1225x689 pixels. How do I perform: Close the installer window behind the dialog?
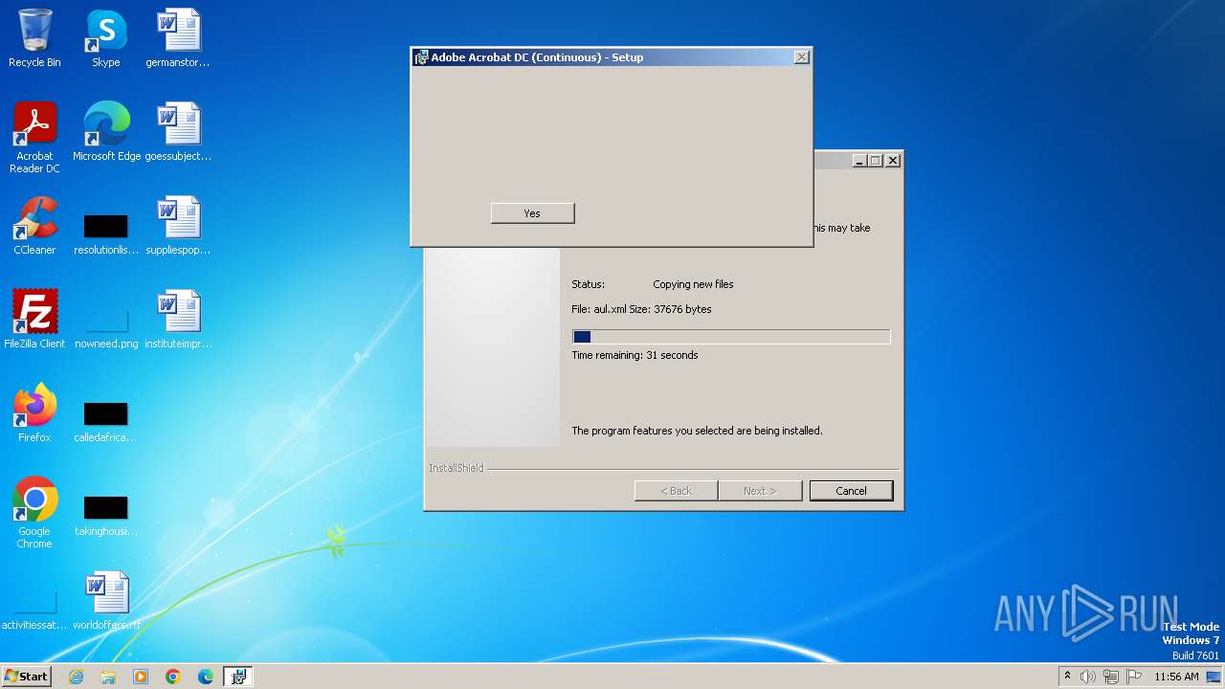pyautogui.click(x=893, y=161)
